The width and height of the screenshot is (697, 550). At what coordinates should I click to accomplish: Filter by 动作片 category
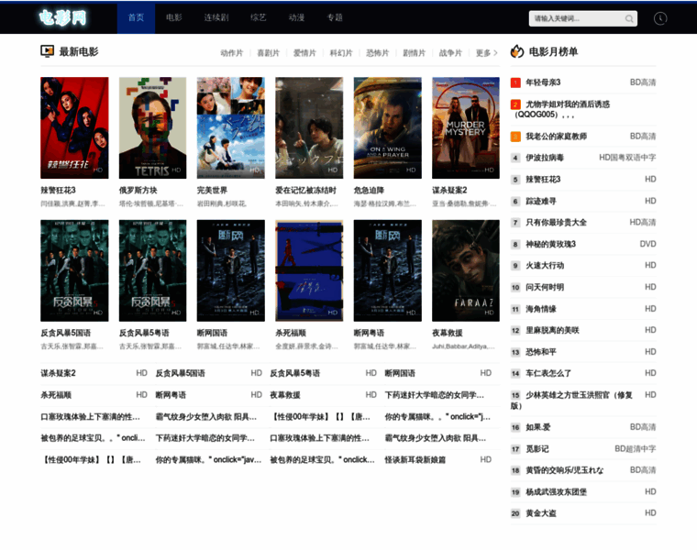(x=232, y=53)
